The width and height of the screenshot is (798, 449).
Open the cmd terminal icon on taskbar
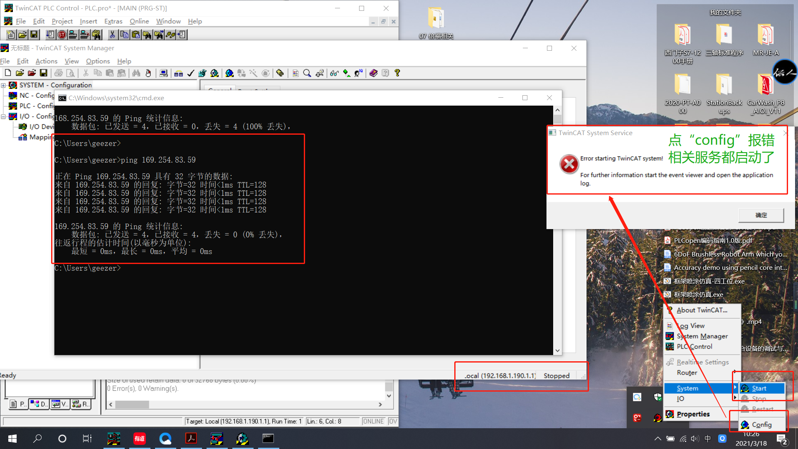click(268, 439)
